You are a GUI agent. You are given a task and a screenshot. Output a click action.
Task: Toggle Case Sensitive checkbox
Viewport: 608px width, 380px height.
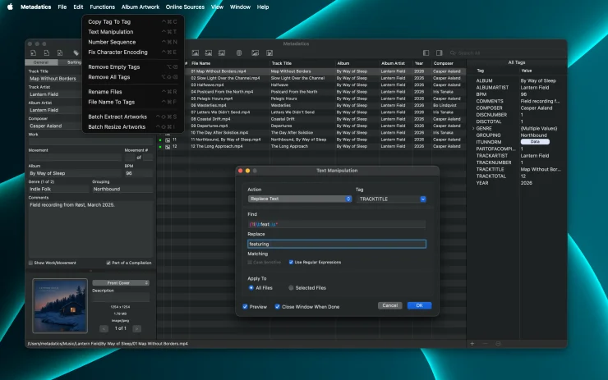pos(250,263)
